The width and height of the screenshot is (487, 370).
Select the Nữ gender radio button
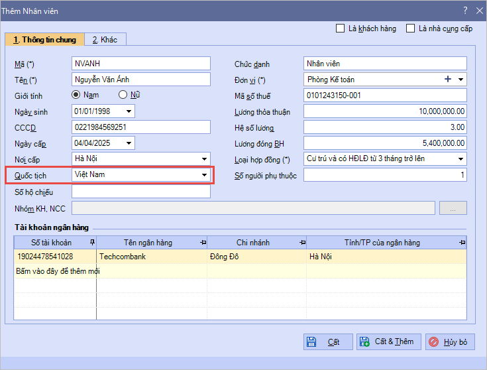coord(123,95)
